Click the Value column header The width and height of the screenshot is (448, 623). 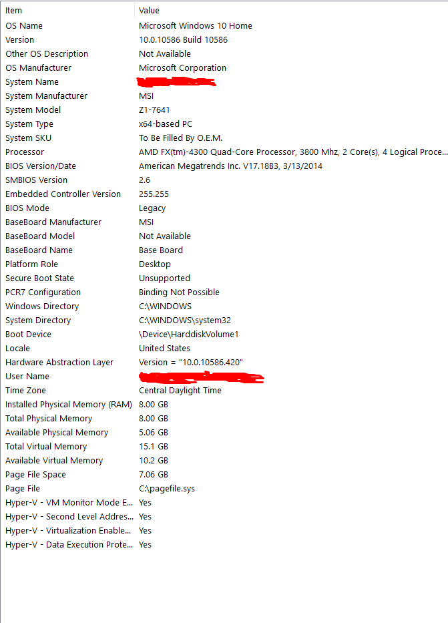click(149, 10)
